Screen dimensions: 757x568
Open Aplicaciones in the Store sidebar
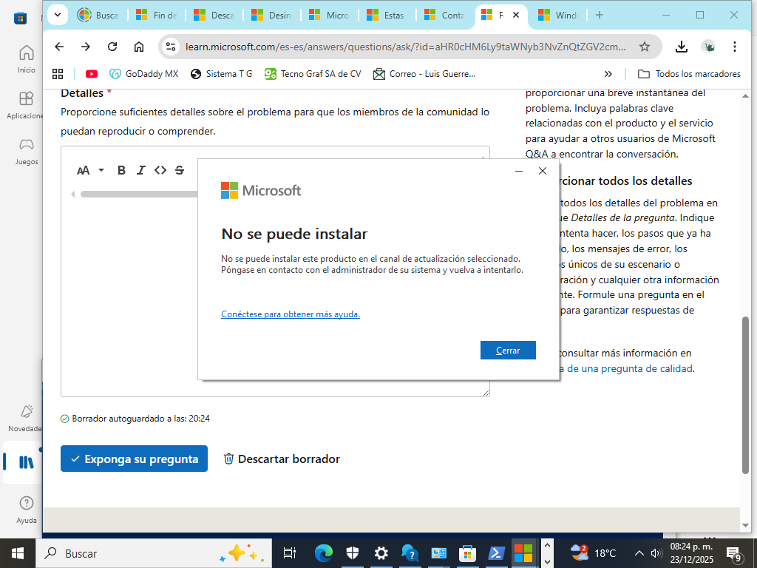(x=26, y=105)
